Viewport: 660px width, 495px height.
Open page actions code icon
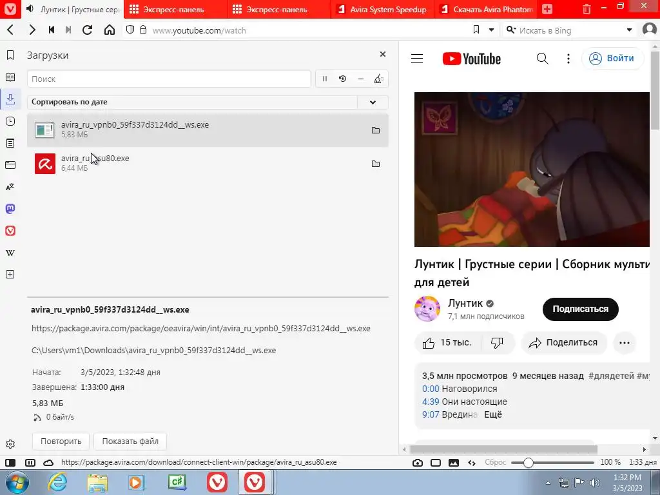pyautogui.click(x=472, y=463)
